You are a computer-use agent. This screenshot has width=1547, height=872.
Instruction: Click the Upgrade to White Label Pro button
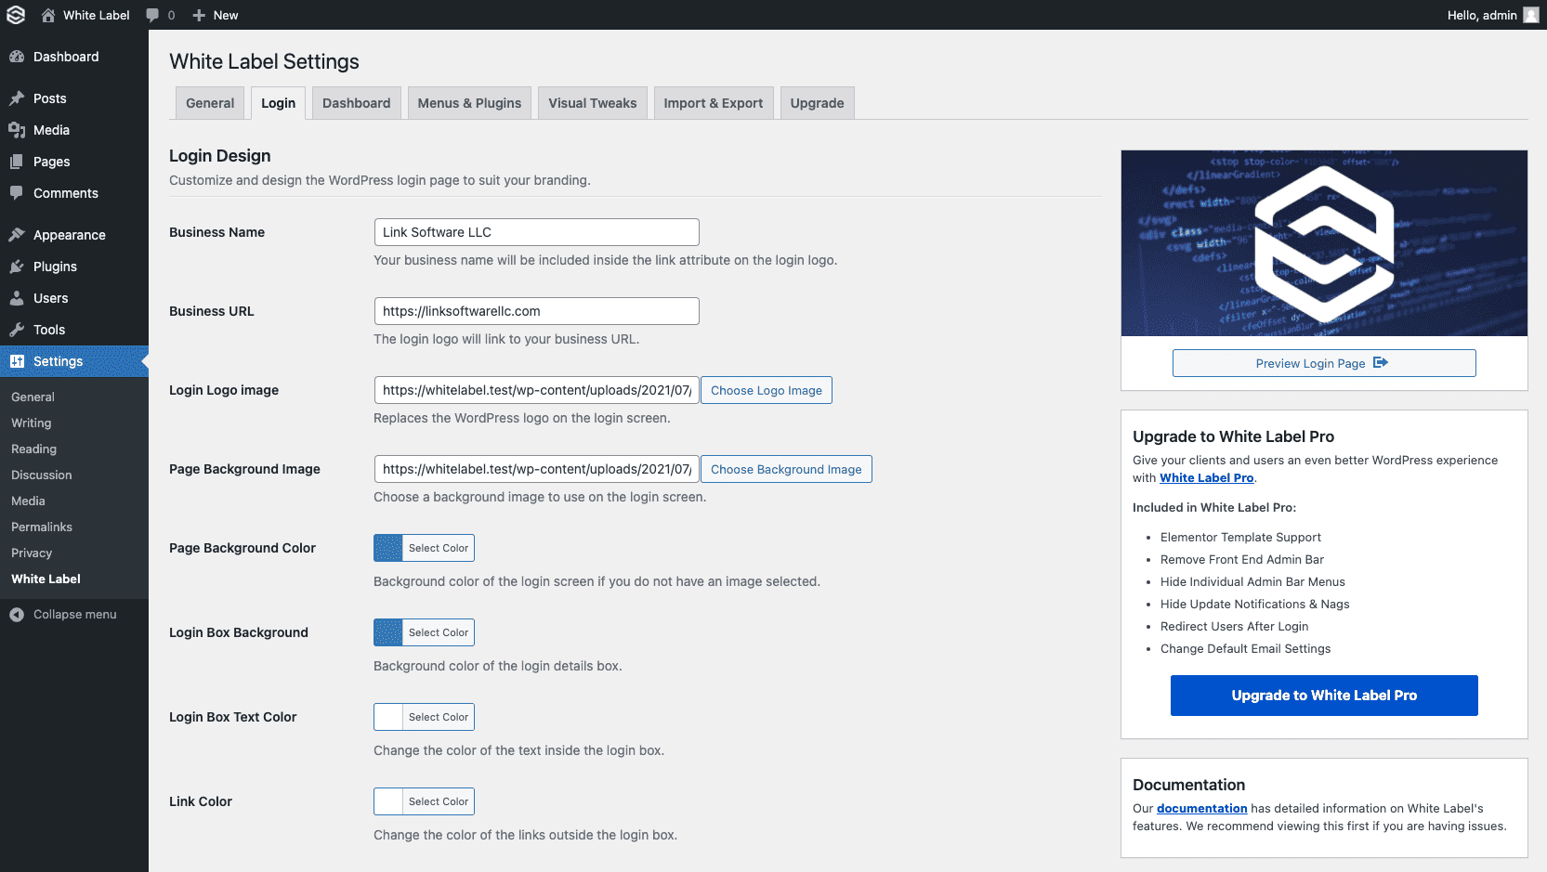(x=1323, y=695)
